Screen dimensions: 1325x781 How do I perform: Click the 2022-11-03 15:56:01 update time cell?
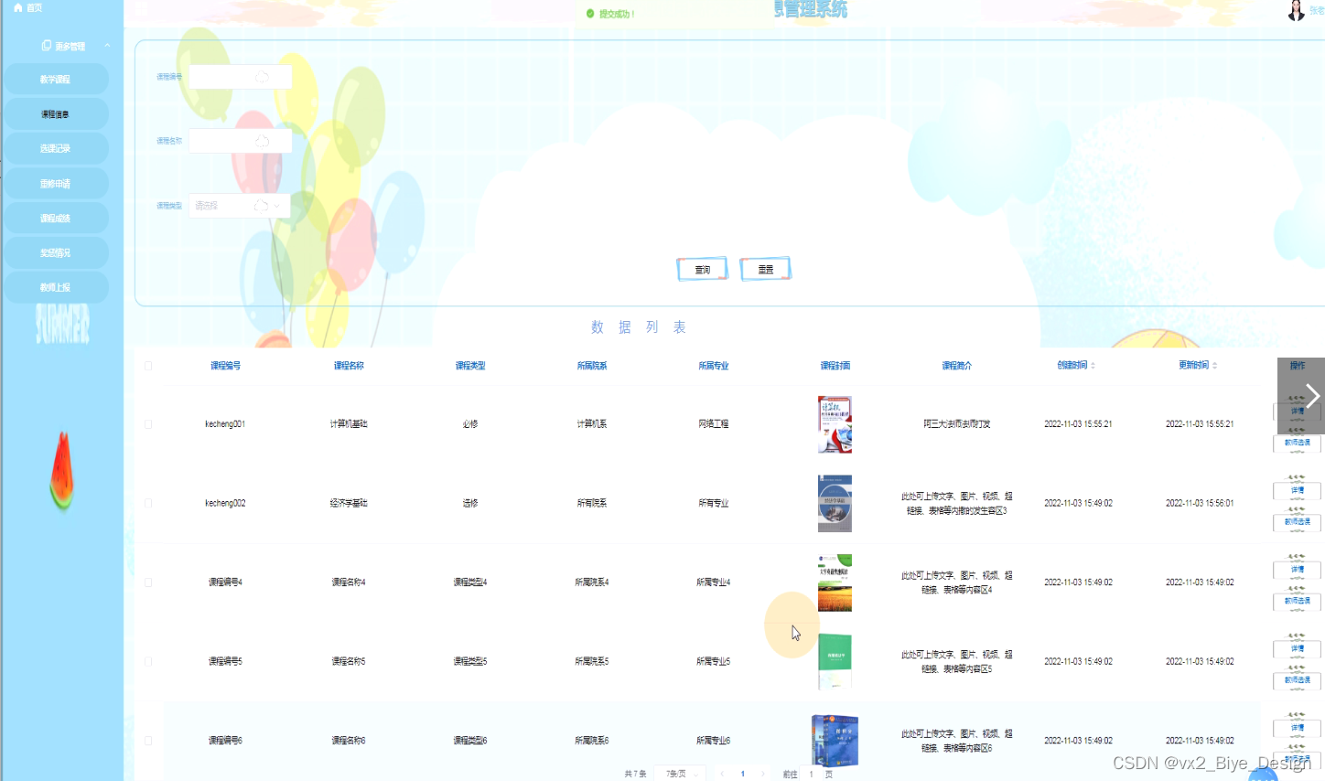click(x=1200, y=503)
